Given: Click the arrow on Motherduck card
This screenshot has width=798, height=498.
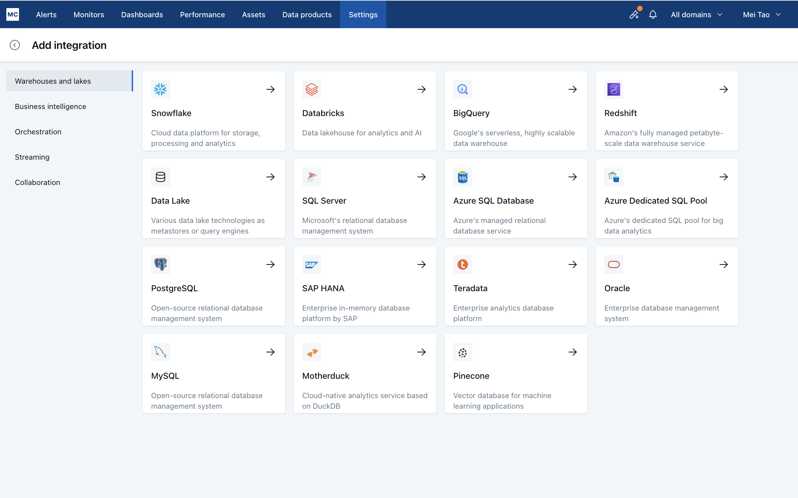Looking at the screenshot, I should click(422, 352).
